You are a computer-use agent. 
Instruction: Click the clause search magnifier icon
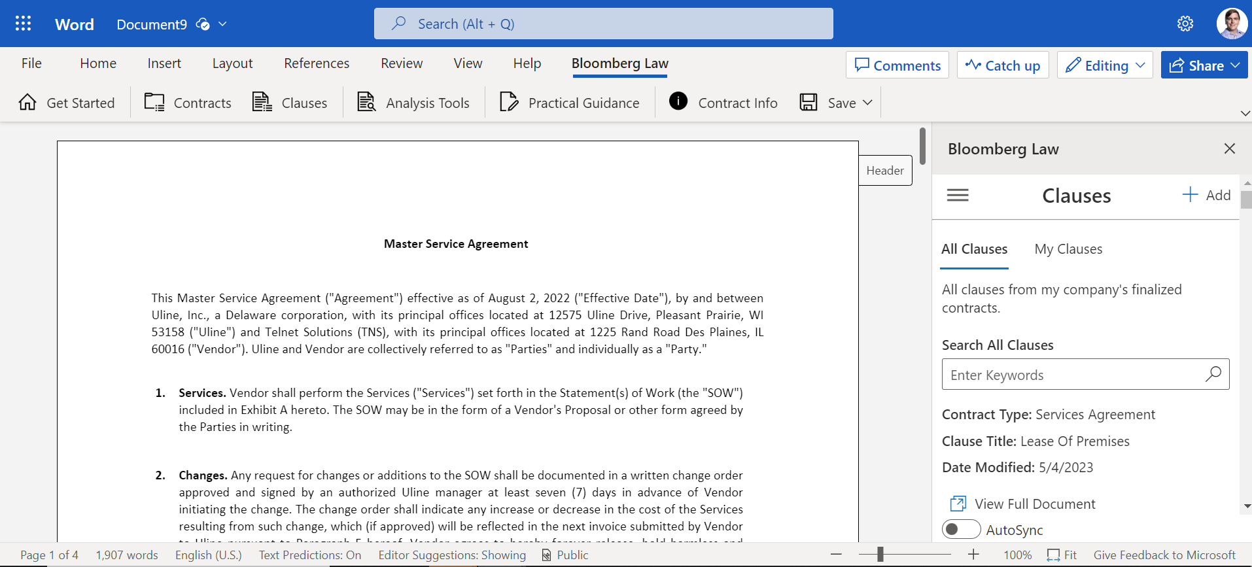click(1213, 374)
